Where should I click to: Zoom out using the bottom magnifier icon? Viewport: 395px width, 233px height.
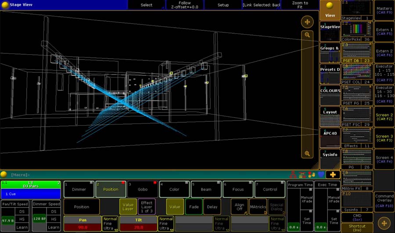(307, 154)
